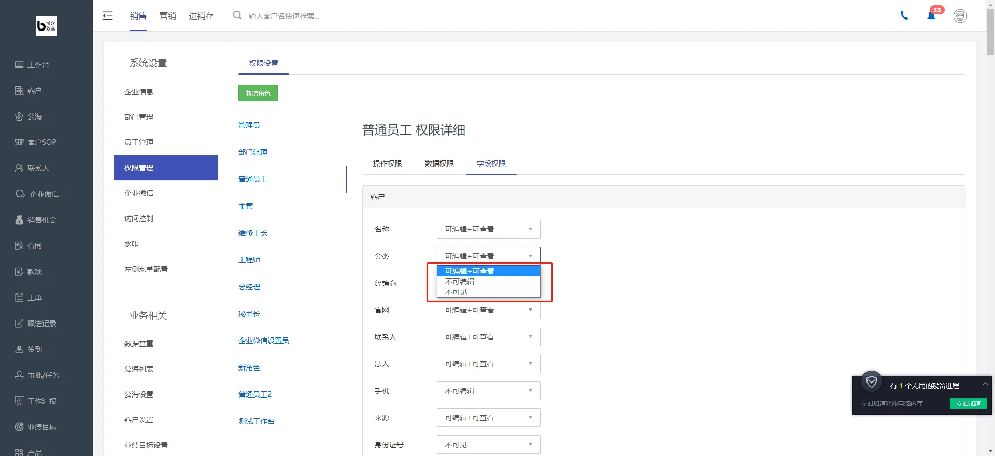The image size is (995, 456).
Task: Select the 维修工长 role
Action: [x=253, y=233]
